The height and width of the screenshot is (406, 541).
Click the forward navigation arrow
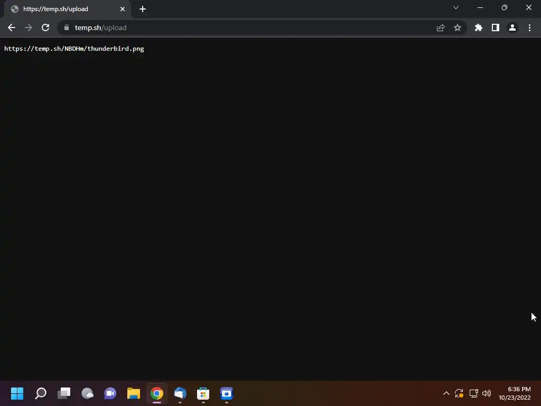click(29, 27)
